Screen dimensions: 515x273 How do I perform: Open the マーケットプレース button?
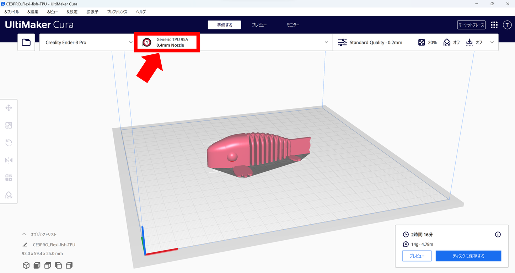point(471,25)
